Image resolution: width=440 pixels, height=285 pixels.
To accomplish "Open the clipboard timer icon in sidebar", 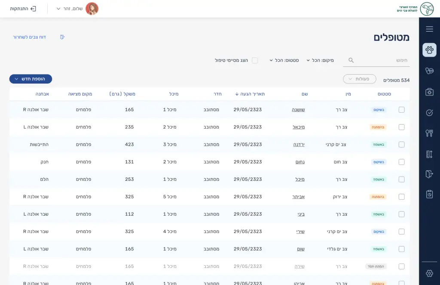I will 429,194.
